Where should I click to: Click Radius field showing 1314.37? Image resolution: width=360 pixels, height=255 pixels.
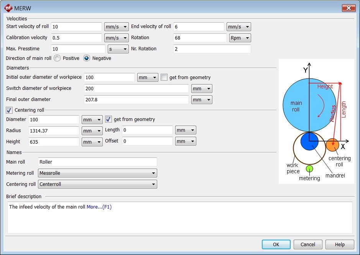pos(54,131)
